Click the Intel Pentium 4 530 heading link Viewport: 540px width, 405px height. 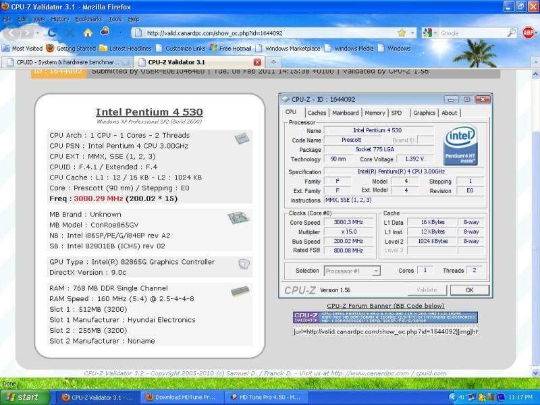tap(149, 112)
